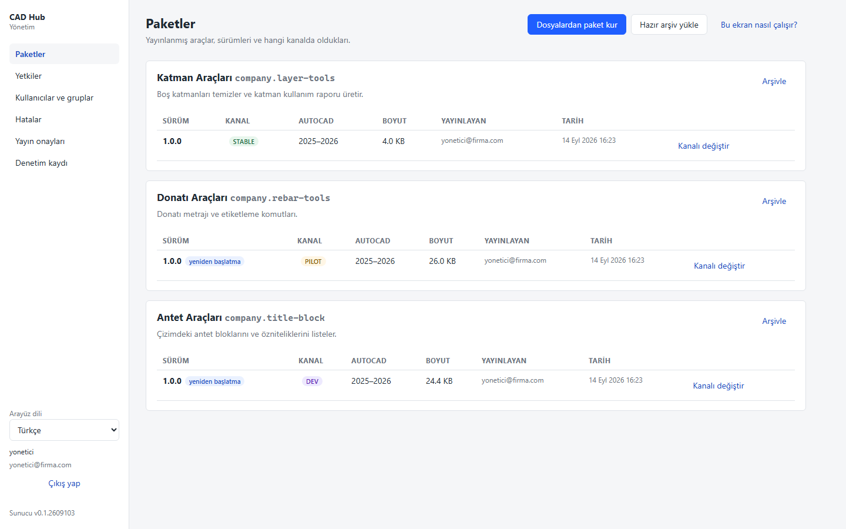The height and width of the screenshot is (529, 846).
Task: Open Kullanıcılar ve gruplar page
Action: 64,98
